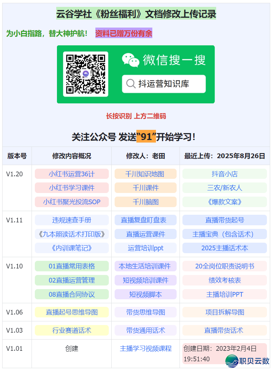Open the 直播带货起号 link
The image size is (272, 370).
point(224,220)
